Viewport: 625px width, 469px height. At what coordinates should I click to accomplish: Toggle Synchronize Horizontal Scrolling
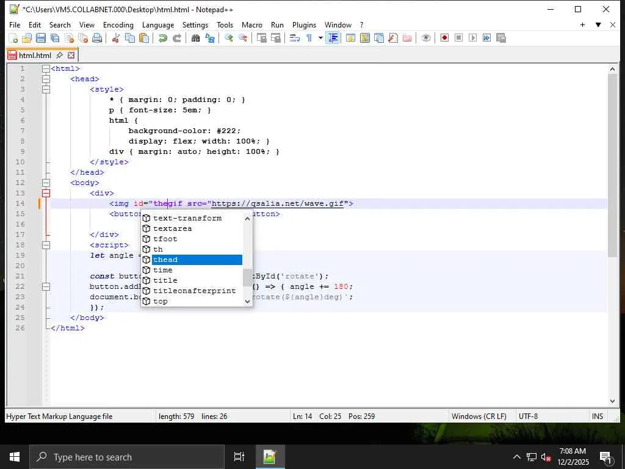tap(276, 38)
